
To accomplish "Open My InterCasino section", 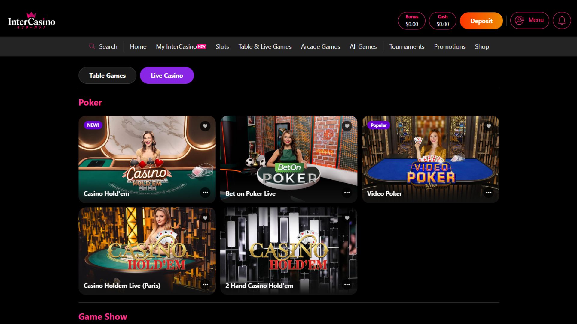I will [181, 46].
